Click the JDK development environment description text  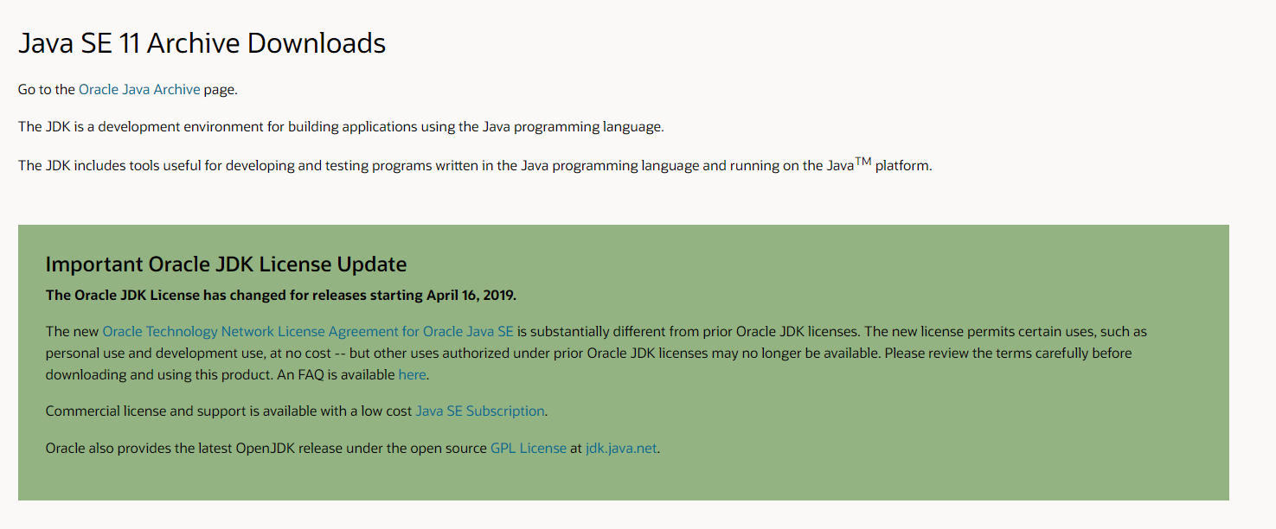click(x=341, y=126)
